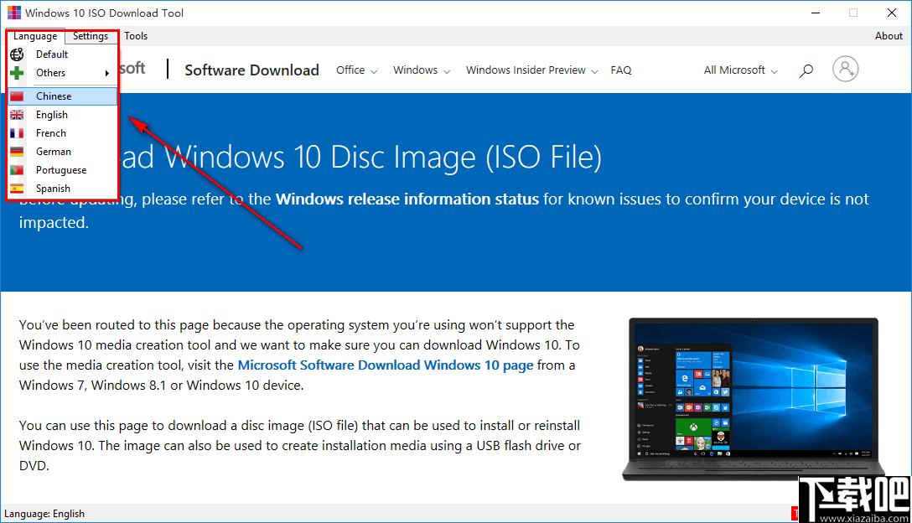Click the Spanish flag icon

click(17, 189)
